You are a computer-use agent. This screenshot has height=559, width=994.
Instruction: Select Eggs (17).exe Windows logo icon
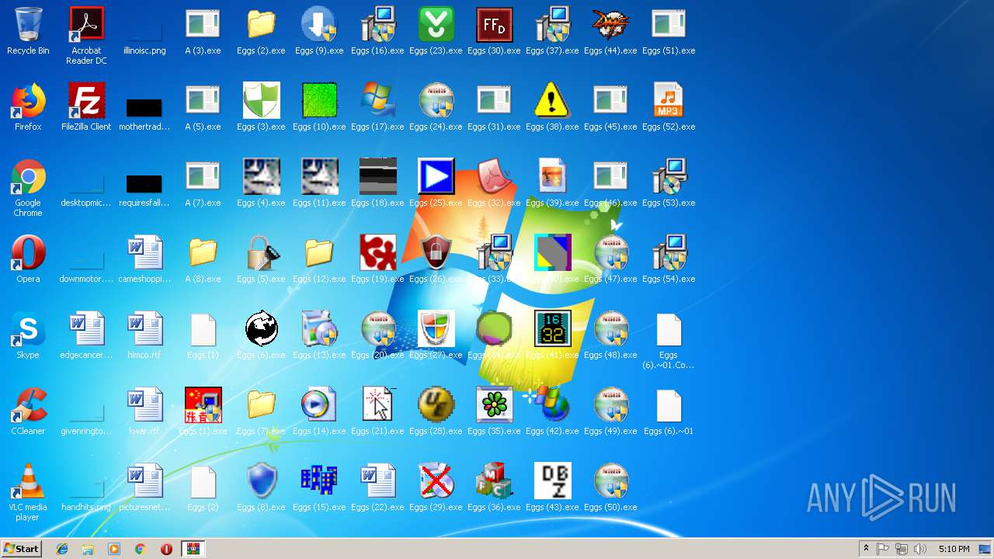(x=377, y=107)
